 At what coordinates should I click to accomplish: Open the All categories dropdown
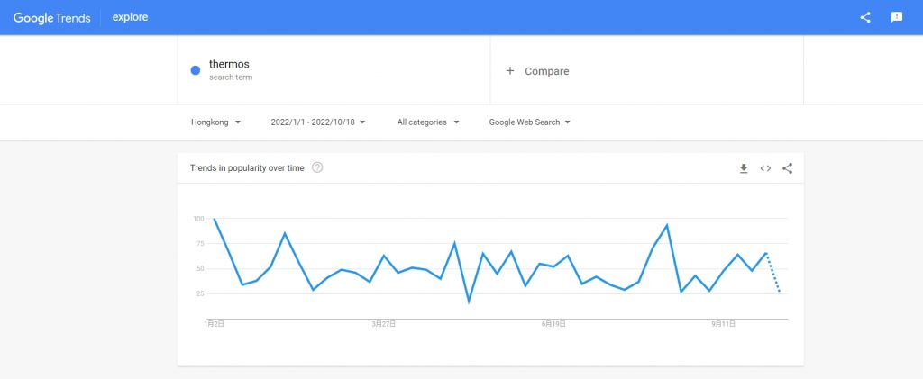(428, 122)
